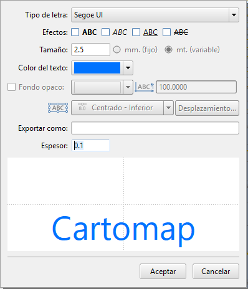Select the mm. (fijo) radio button
This screenshot has width=248, height=289.
(117, 50)
